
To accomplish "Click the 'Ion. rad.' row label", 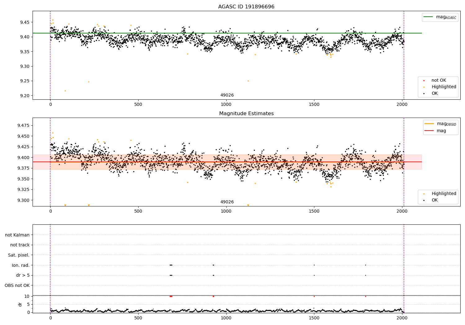I will click(x=21, y=265).
